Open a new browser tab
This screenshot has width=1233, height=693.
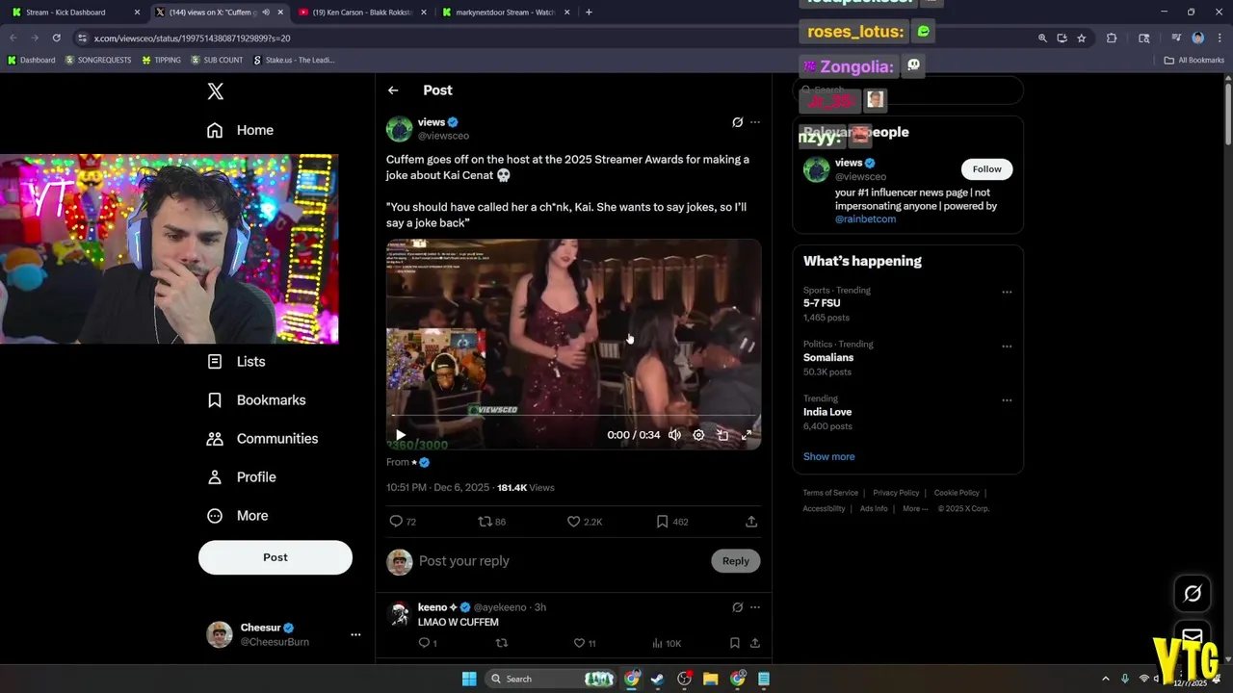point(589,13)
